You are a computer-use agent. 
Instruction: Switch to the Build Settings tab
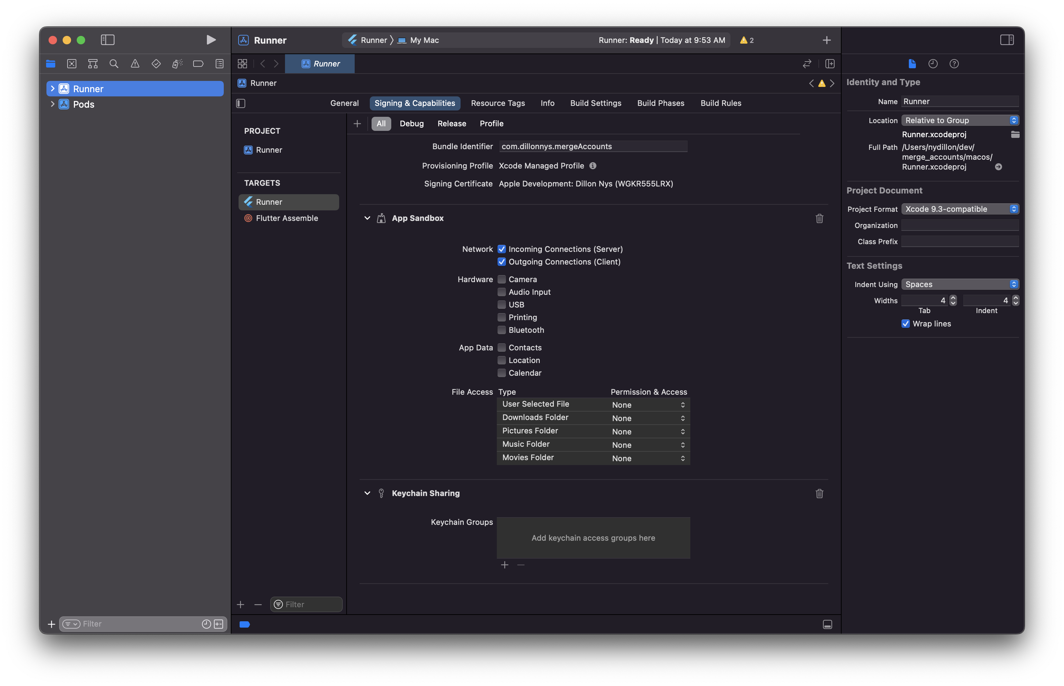[596, 103]
